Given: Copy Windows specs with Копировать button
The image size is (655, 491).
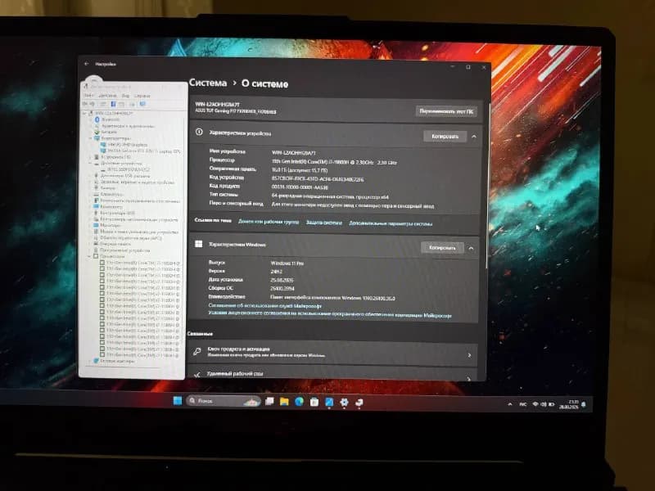Looking at the screenshot, I should [442, 248].
